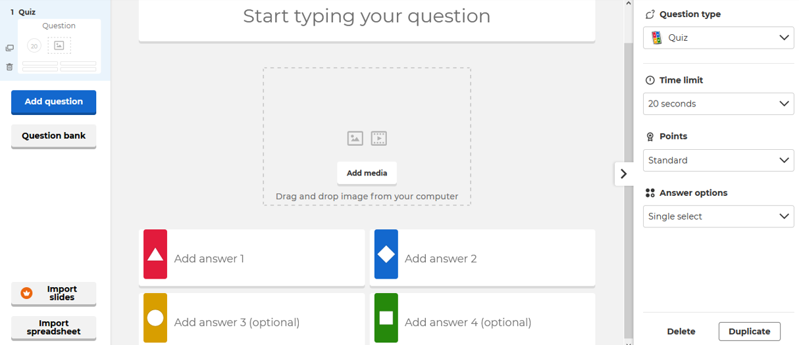Click the image icon in media area
This screenshot has width=799, height=345.
pos(355,138)
